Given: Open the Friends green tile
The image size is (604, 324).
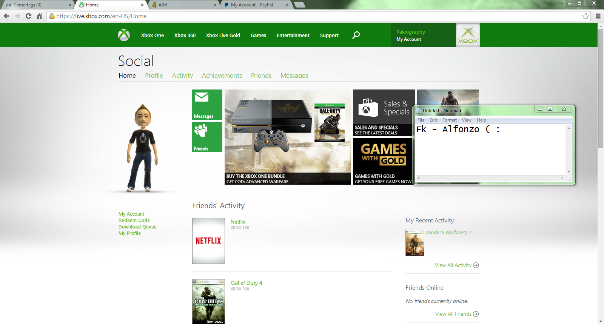Looking at the screenshot, I should click(x=207, y=137).
